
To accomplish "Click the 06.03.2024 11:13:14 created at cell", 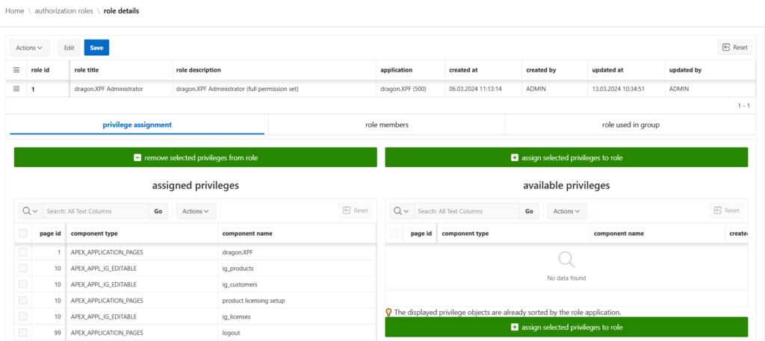I will pyautogui.click(x=483, y=89).
